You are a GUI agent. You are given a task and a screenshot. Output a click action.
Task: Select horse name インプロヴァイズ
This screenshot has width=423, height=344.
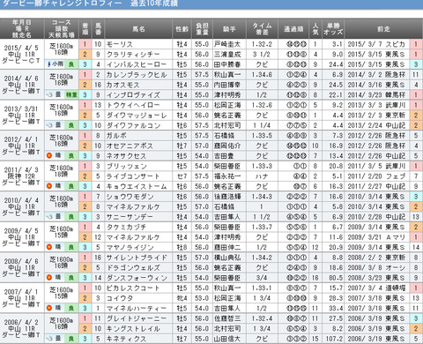(x=133, y=95)
